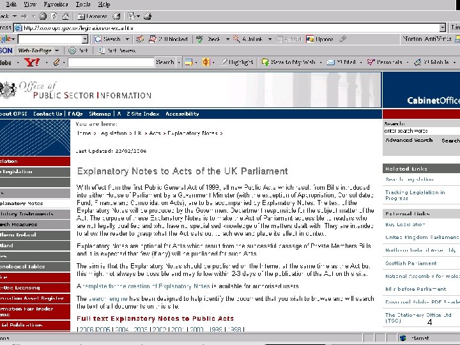Expand the Google search box dropdown
Image resolution: width=460 pixels, height=345 pixels.
(x=85, y=39)
